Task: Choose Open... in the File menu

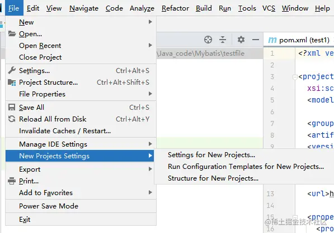Action: pyautogui.click(x=81, y=34)
